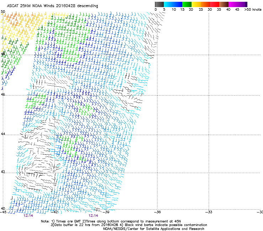Viewport: 263px width, 231px height.
Task: Click the latitude label '44'
Action: [3, 134]
